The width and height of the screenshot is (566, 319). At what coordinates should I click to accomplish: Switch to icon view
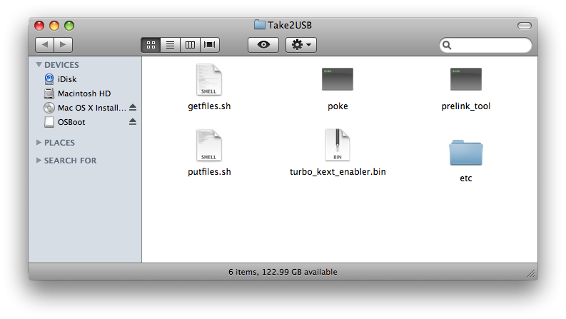[151, 45]
